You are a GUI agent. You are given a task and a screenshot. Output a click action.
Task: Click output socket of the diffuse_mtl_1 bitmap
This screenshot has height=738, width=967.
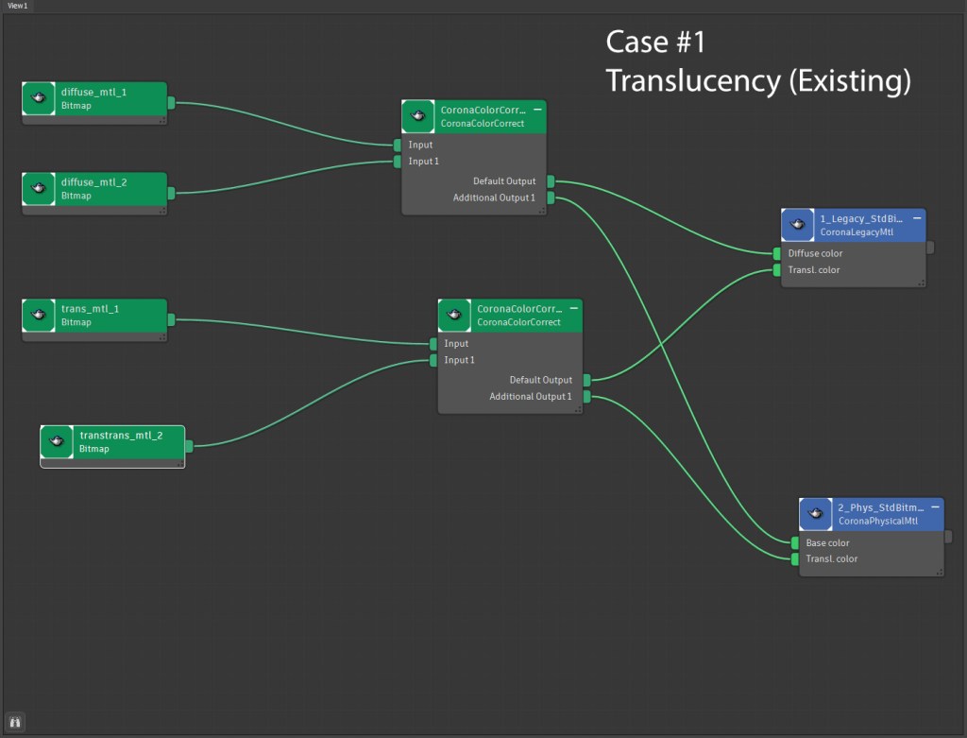tap(171, 103)
